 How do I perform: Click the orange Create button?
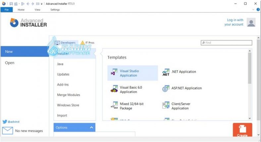pos(242,130)
